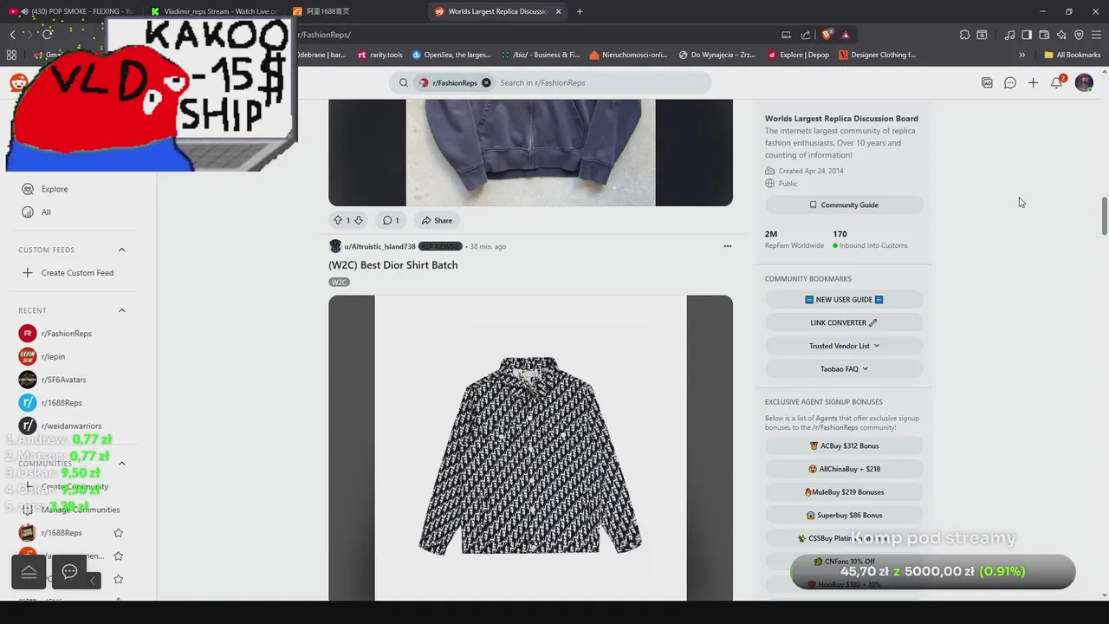Open the NEW USER GUIDE bookmark

(844, 300)
